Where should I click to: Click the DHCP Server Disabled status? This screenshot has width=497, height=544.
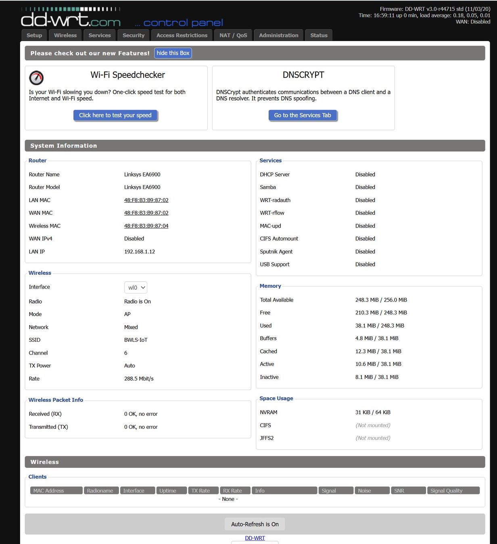pyautogui.click(x=365, y=174)
